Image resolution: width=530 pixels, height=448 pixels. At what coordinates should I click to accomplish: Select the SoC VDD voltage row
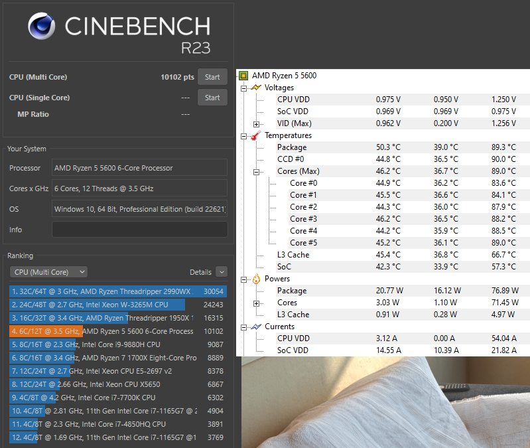click(x=402, y=112)
